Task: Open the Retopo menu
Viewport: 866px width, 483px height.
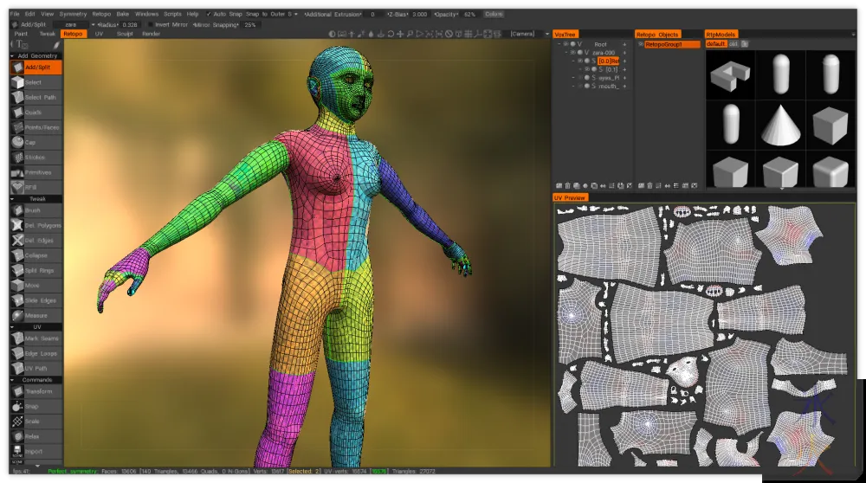Action: pos(101,15)
